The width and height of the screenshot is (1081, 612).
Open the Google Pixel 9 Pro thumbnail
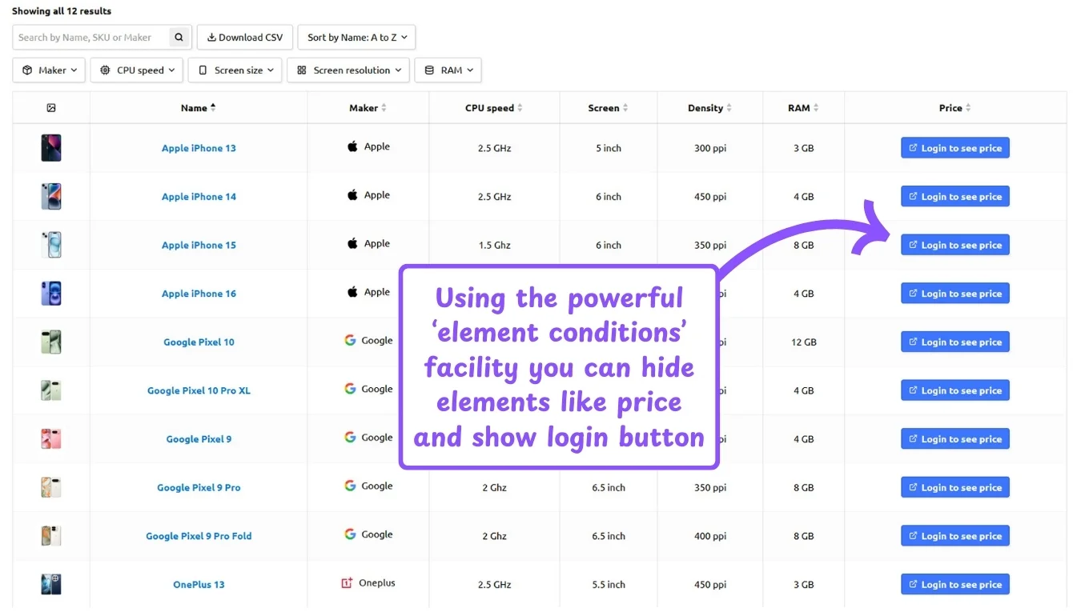click(51, 487)
